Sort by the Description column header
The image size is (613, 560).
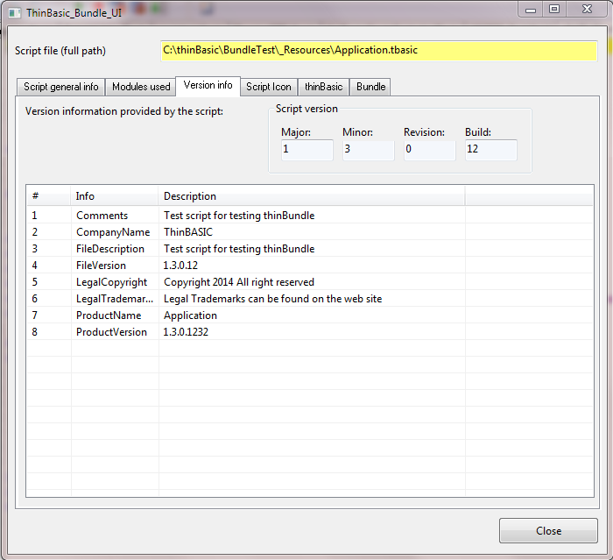click(x=311, y=196)
